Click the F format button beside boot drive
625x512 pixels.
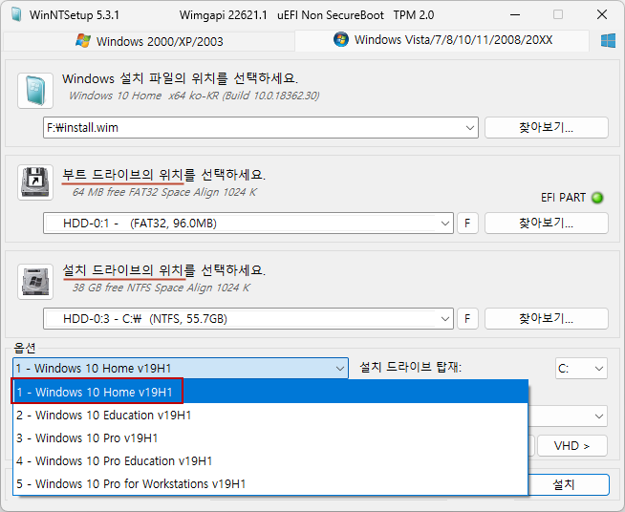467,224
